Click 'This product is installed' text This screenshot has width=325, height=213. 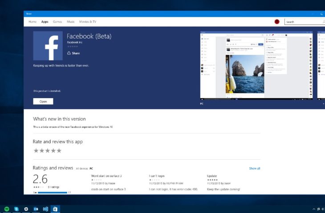pyautogui.click(x=47, y=91)
